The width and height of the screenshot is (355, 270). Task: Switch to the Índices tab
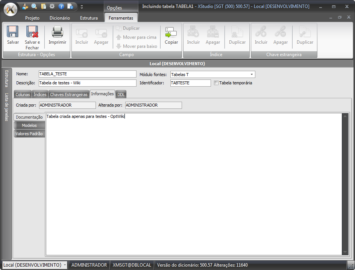pyautogui.click(x=40, y=94)
